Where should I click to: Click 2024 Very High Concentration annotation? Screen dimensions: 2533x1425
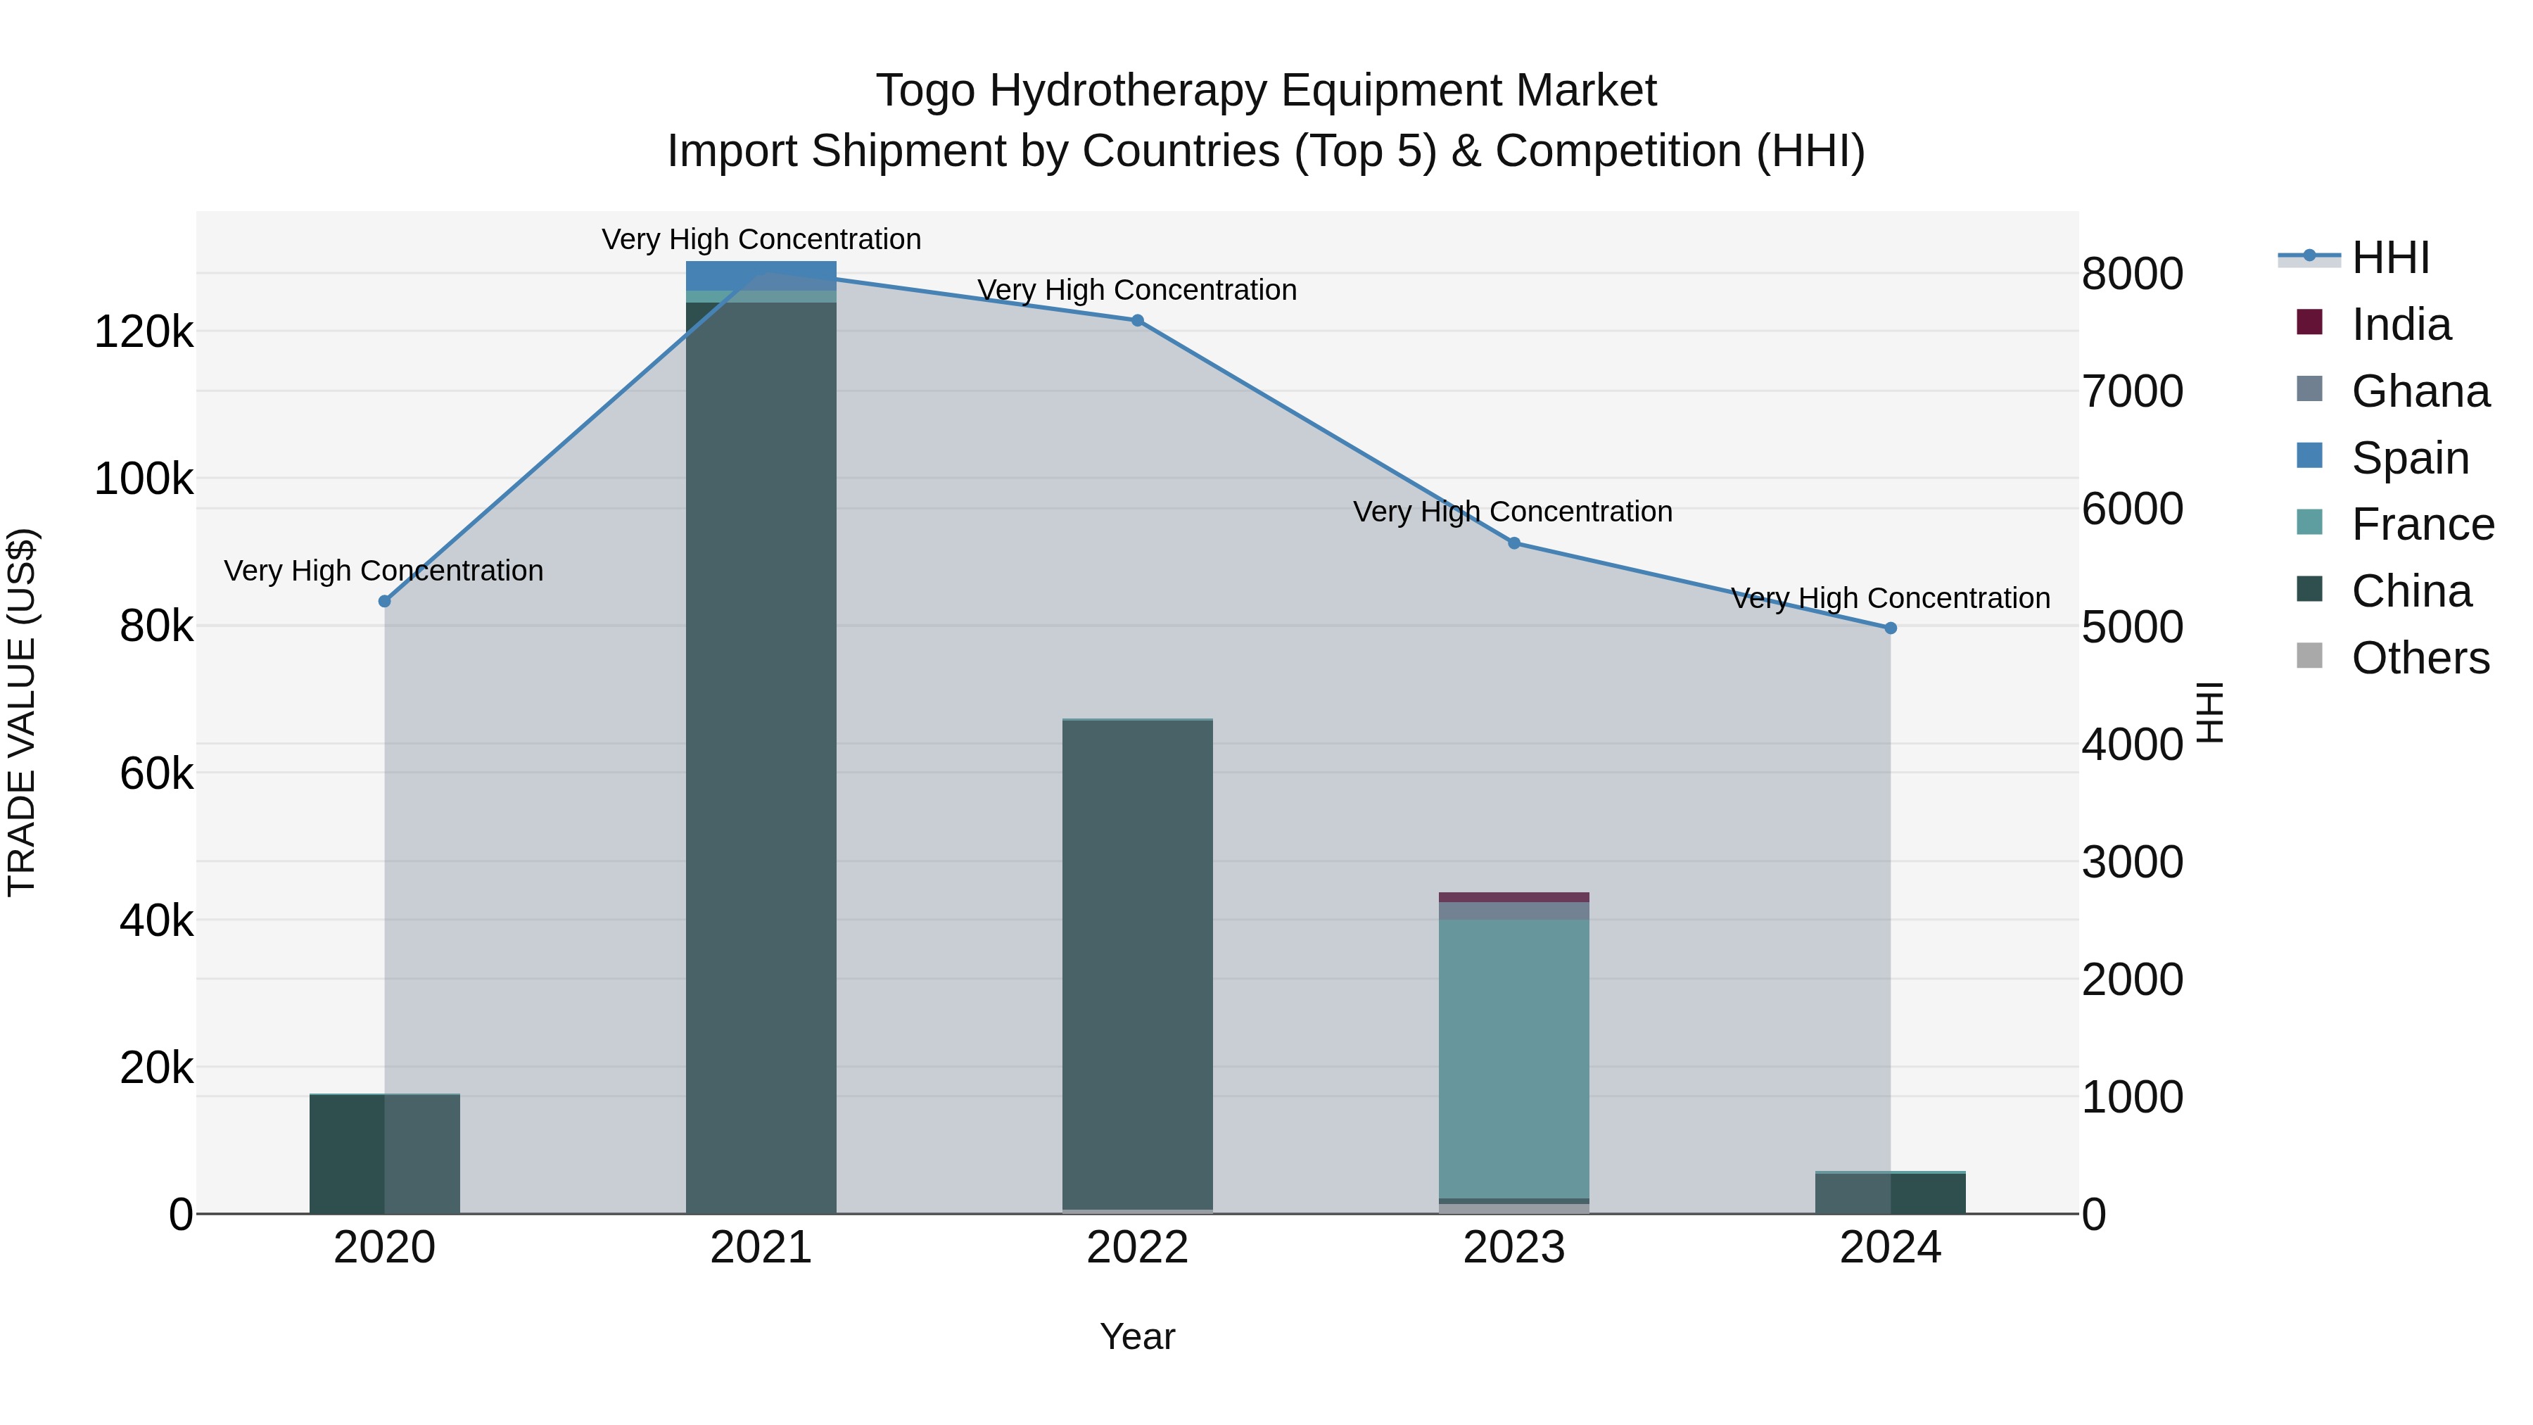tap(1891, 598)
